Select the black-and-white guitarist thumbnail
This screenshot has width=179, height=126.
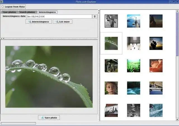(111, 21)
